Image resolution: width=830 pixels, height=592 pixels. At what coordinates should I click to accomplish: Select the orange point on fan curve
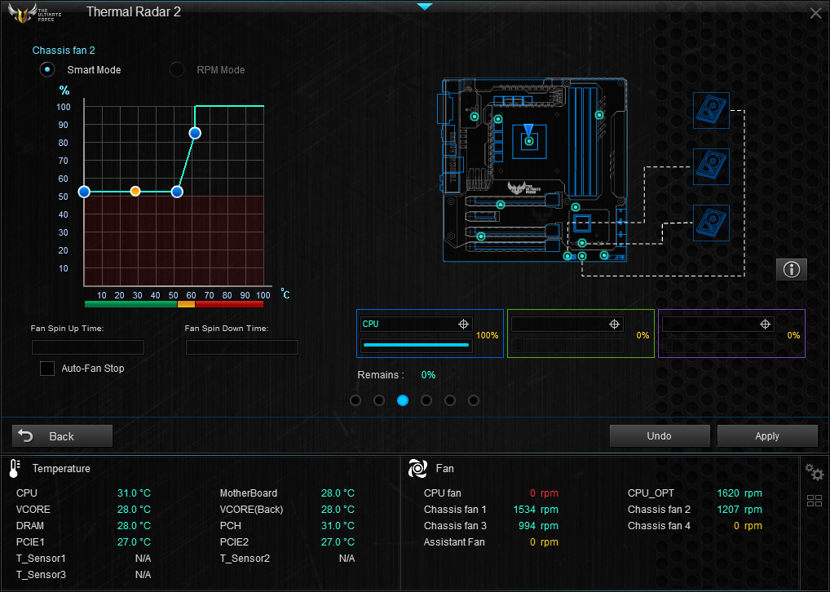coord(135,191)
